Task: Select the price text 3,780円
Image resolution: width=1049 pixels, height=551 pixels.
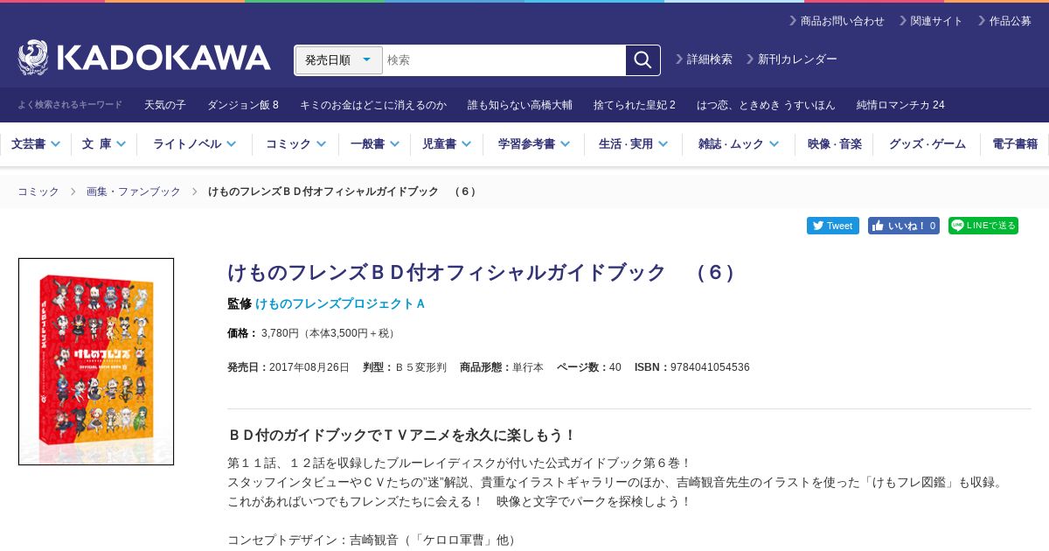Action: [x=280, y=333]
